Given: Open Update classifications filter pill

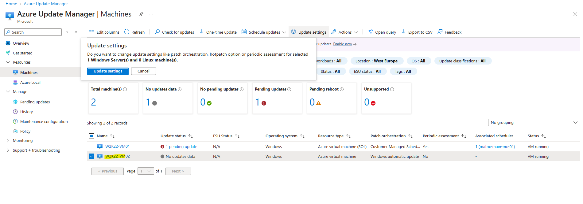Looking at the screenshot, I should point(462,61).
